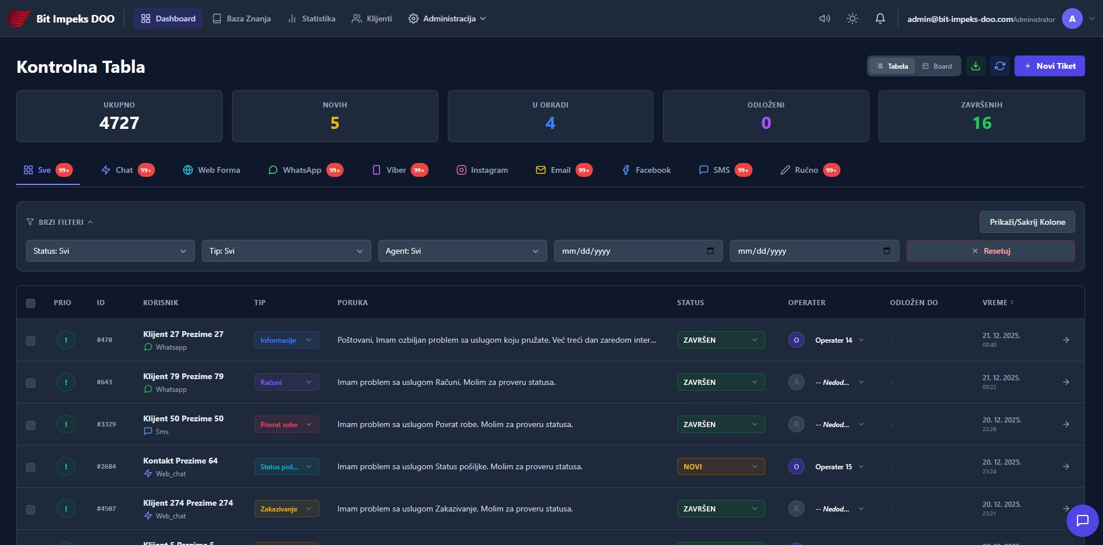
Task: Collapse the Brzi Filteri section
Action: pyautogui.click(x=60, y=222)
